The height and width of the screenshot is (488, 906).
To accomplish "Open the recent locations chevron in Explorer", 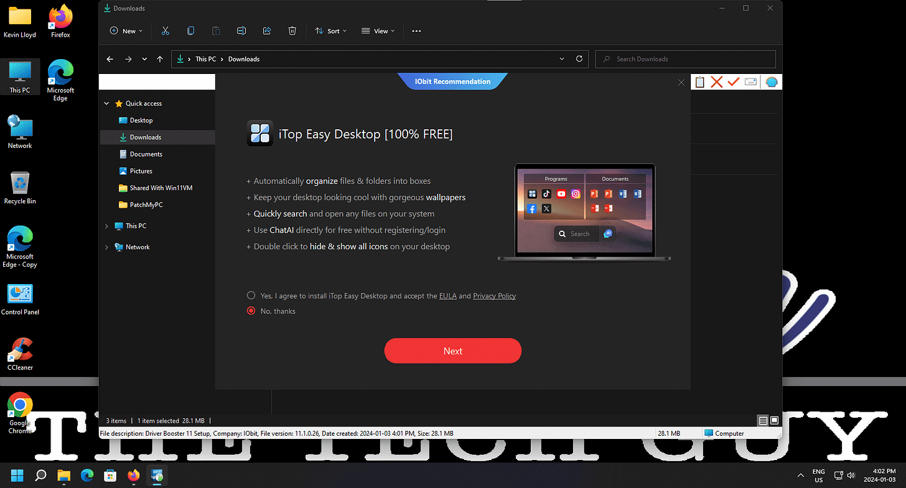I will (x=144, y=59).
